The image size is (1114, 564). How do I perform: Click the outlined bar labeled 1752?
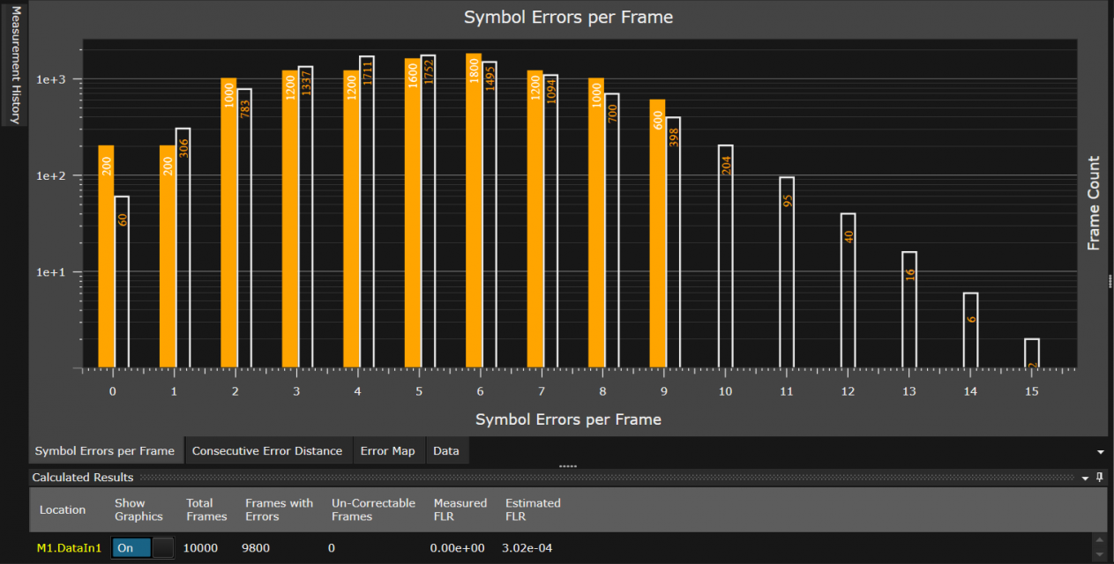(428, 211)
